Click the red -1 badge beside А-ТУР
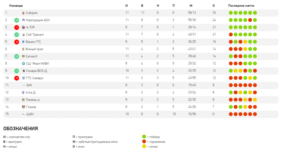The width and height of the screenshot is (281, 152). point(16,27)
